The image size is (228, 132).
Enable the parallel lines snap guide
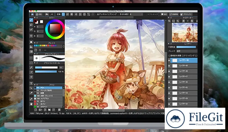pos(68,14)
